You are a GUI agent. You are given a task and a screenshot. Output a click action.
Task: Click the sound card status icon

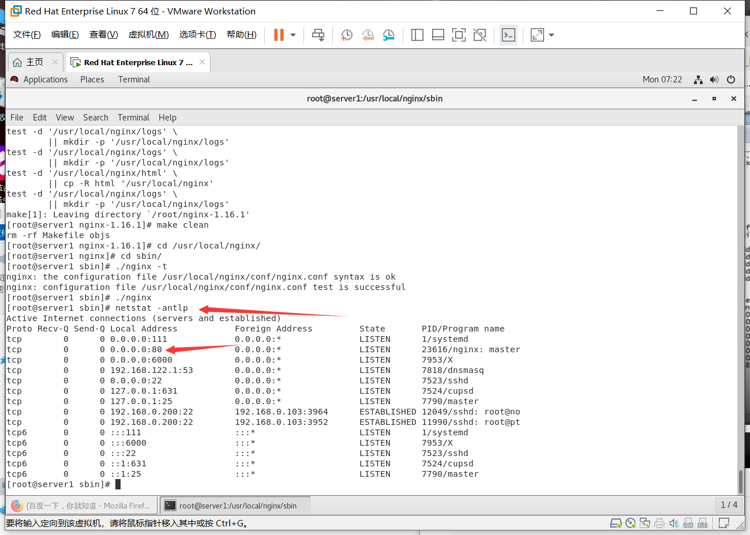click(x=674, y=523)
